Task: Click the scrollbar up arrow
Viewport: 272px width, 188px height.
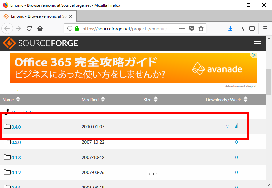Action: click(269, 39)
